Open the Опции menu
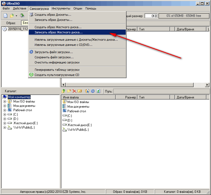Image resolution: width=211 pixels, height=195 pixels. click(78, 8)
